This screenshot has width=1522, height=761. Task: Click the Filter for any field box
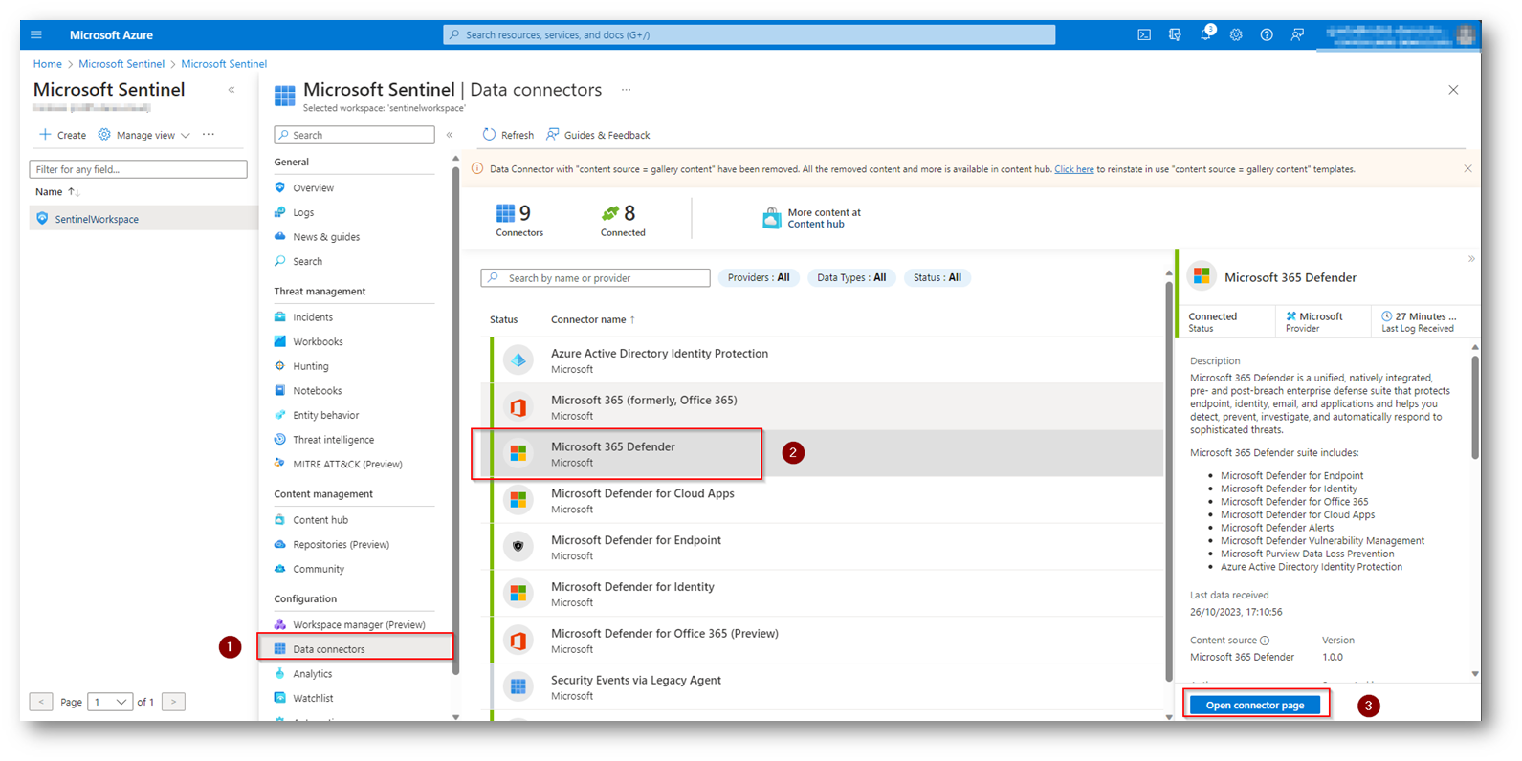(x=138, y=169)
